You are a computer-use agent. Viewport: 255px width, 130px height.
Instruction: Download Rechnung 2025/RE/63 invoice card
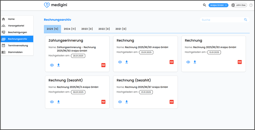tap(195, 62)
